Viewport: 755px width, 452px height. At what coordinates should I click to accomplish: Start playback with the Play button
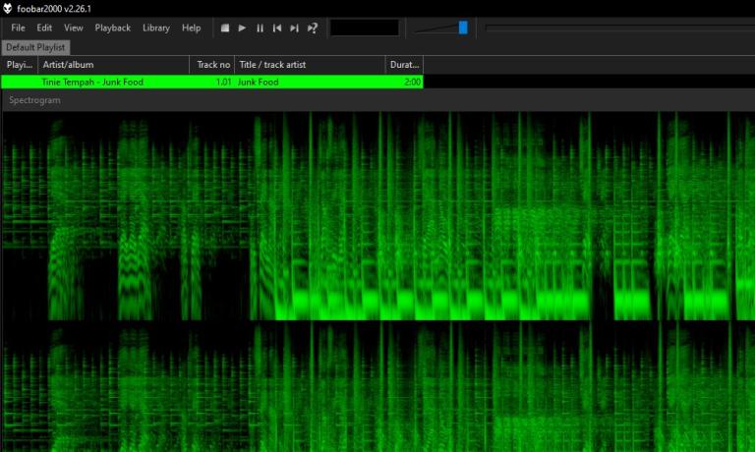click(x=242, y=28)
